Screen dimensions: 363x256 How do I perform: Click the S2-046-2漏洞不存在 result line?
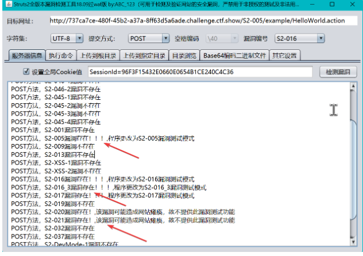tap(56, 89)
